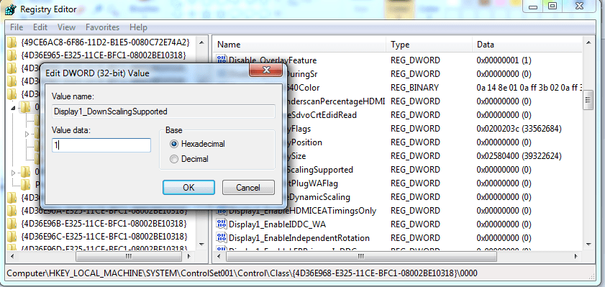Image resolution: width=605 pixels, height=287 pixels.
Task: Click the {4D36E96C-E325-11CE-BFC1-08002BE10318} folder icon
Action: click(12, 236)
